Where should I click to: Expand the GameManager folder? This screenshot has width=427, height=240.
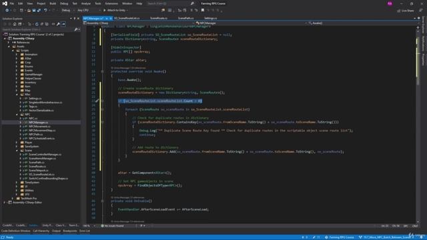[17, 74]
